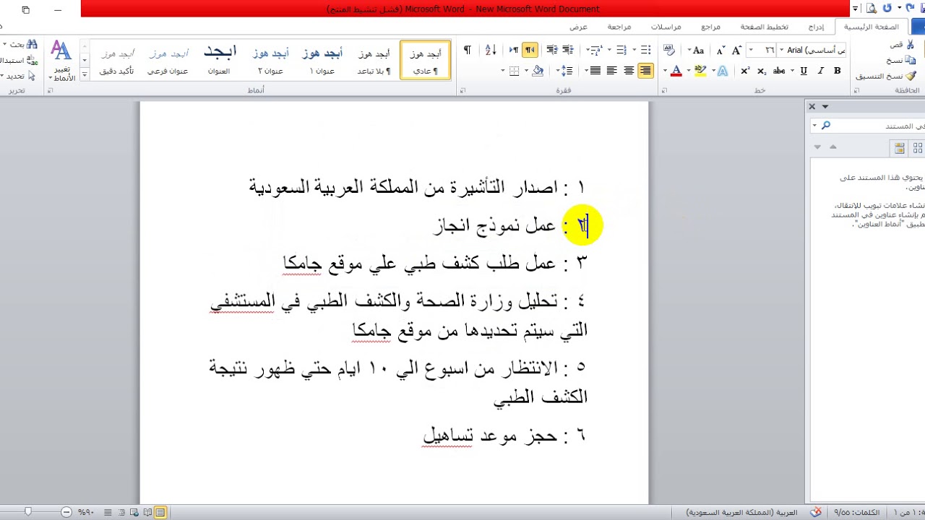This screenshot has height=520, width=925.
Task: Apply the Heading 1 (عنوان ١) style
Action: [x=322, y=60]
